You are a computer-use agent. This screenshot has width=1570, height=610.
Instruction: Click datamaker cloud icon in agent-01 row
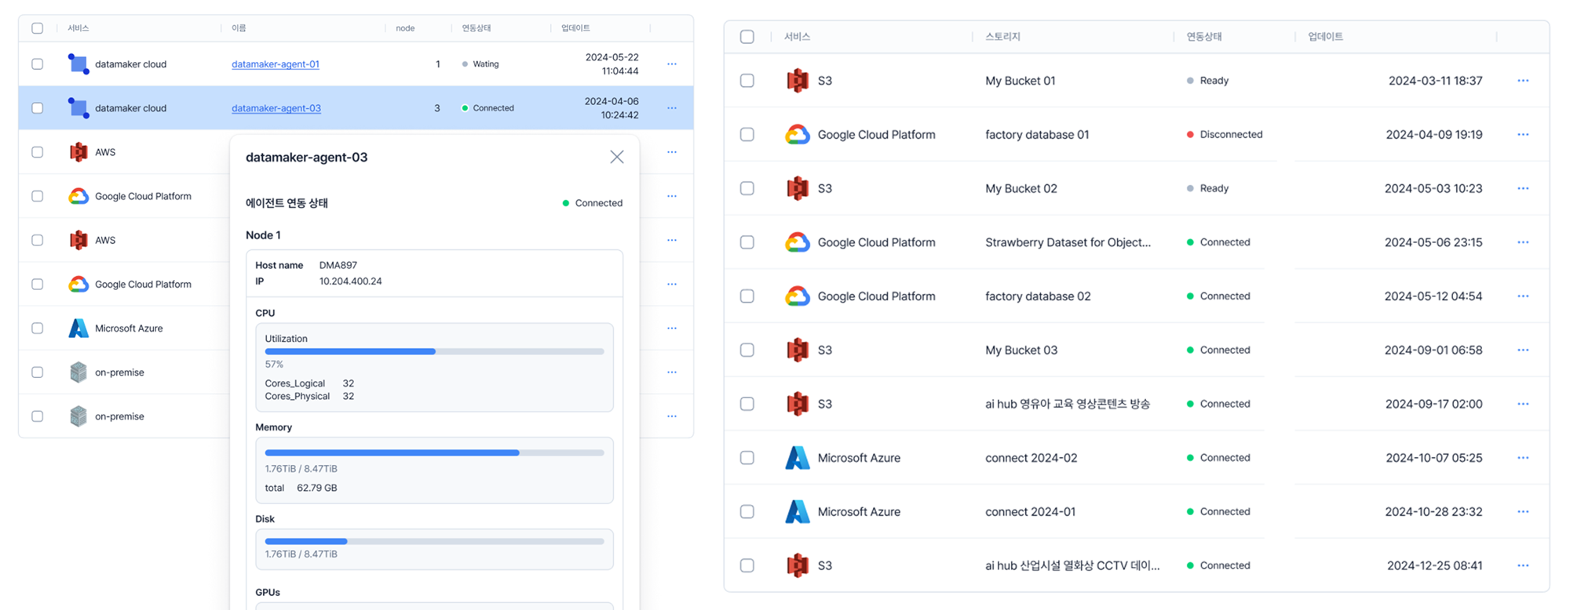78,64
